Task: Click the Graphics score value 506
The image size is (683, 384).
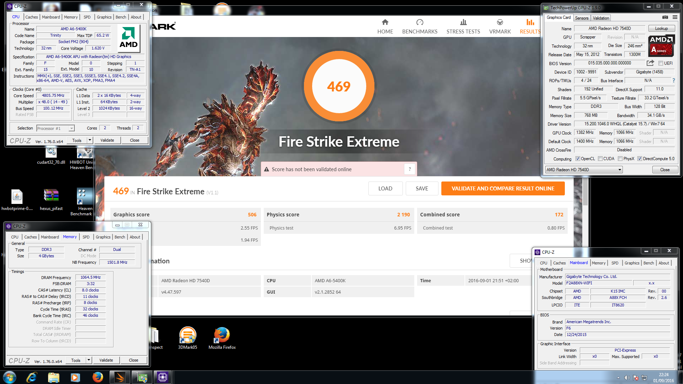Action: click(252, 215)
